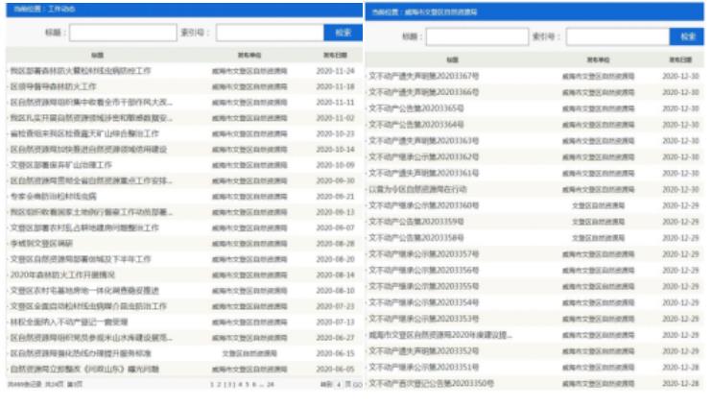Image resolution: width=712 pixels, height=406 pixels.
Task: Open notice numbered 20203367号
Action: click(423, 76)
